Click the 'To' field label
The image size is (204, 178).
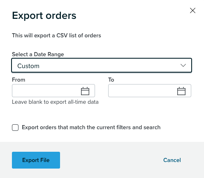coord(111,80)
